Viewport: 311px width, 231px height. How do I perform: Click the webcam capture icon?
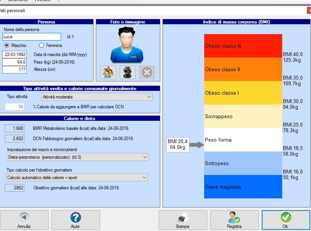[128, 72]
